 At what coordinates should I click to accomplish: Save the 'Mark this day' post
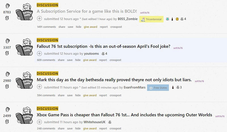tap(70, 95)
